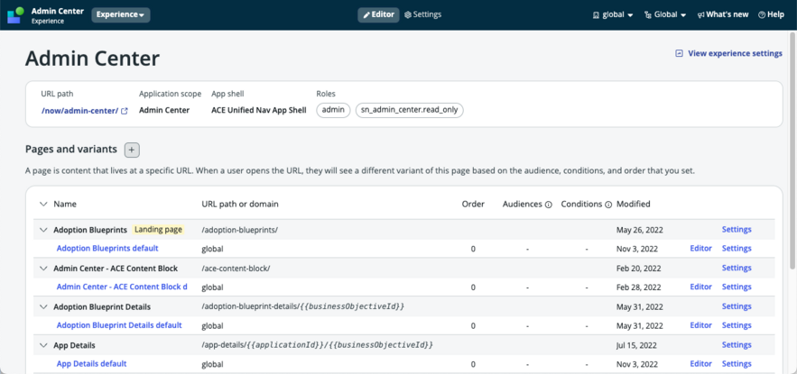Click View experience settings link
Viewport: 797px width, 374px height.
(729, 53)
